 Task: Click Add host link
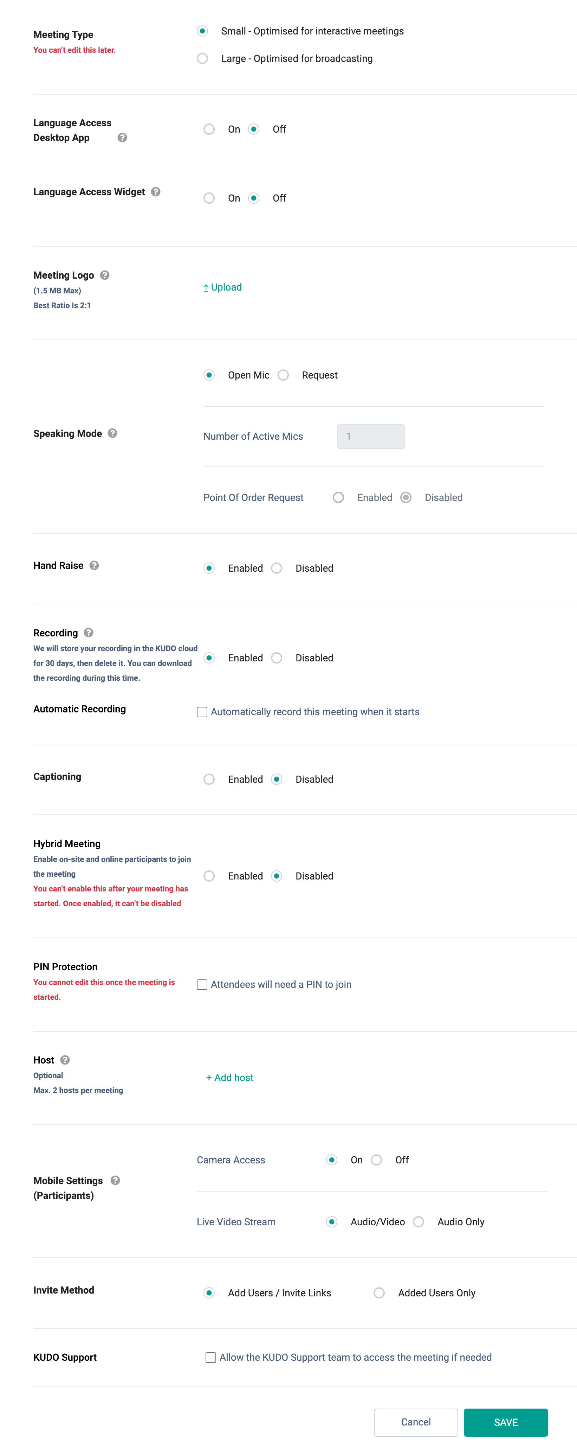click(x=229, y=1077)
